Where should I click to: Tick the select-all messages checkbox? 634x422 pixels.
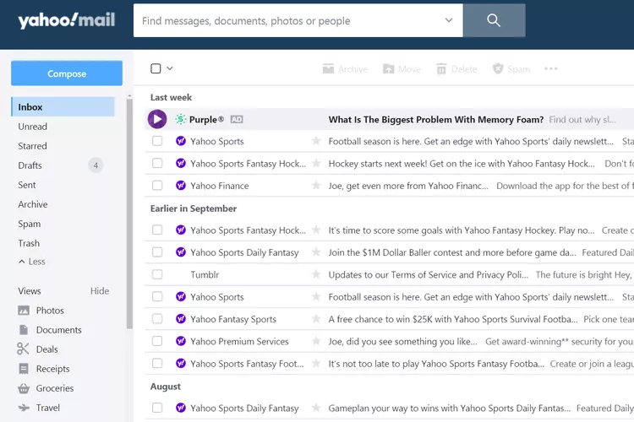tap(156, 69)
